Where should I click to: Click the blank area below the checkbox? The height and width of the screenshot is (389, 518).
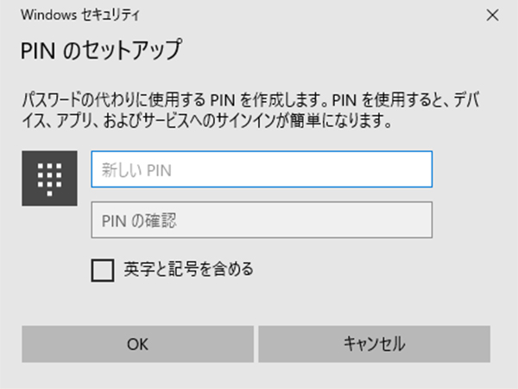(x=259, y=303)
